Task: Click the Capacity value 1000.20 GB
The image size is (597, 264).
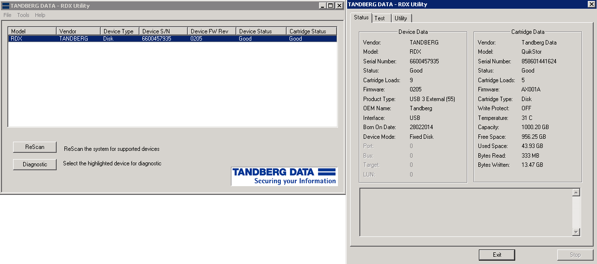Action: click(535, 127)
